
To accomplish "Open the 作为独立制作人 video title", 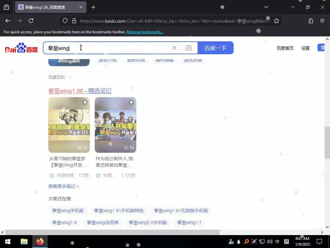I will click(114, 162).
